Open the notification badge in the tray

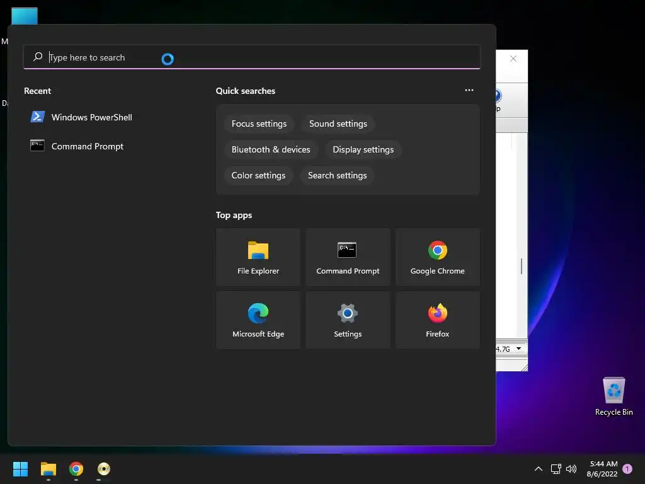(x=627, y=469)
